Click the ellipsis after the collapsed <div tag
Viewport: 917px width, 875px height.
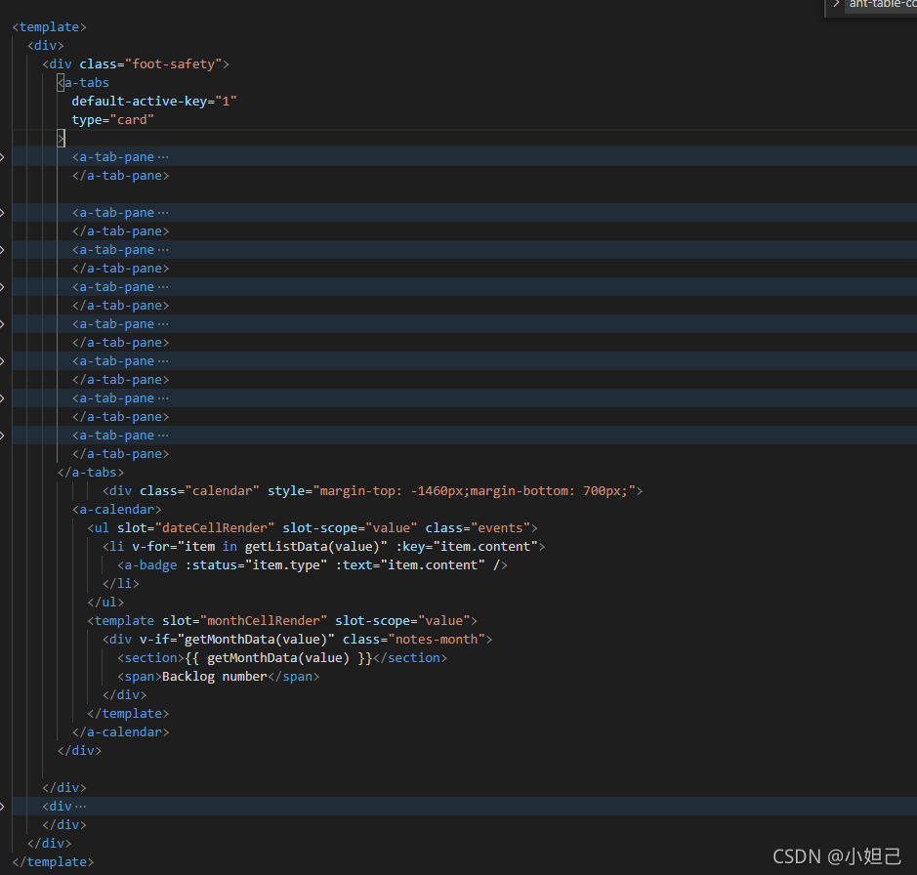(80, 807)
